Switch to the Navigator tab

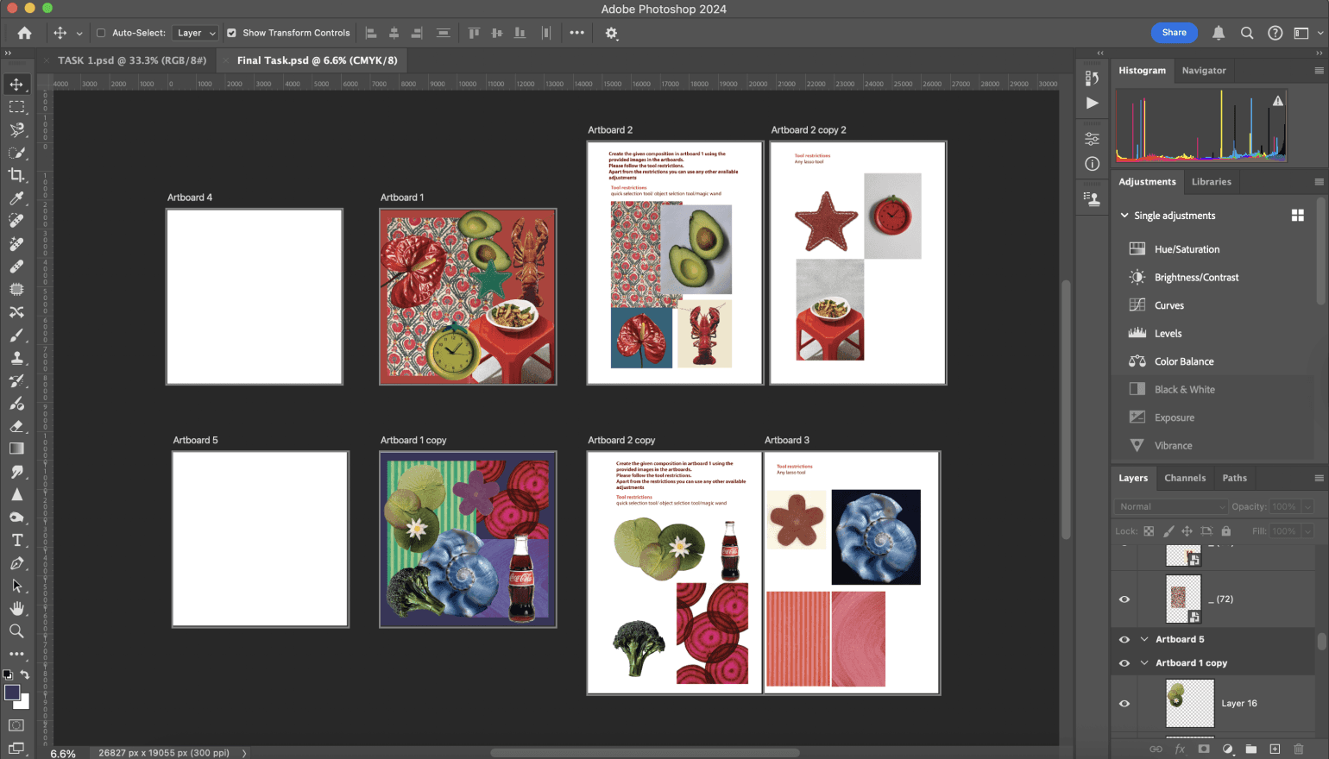[1204, 71]
